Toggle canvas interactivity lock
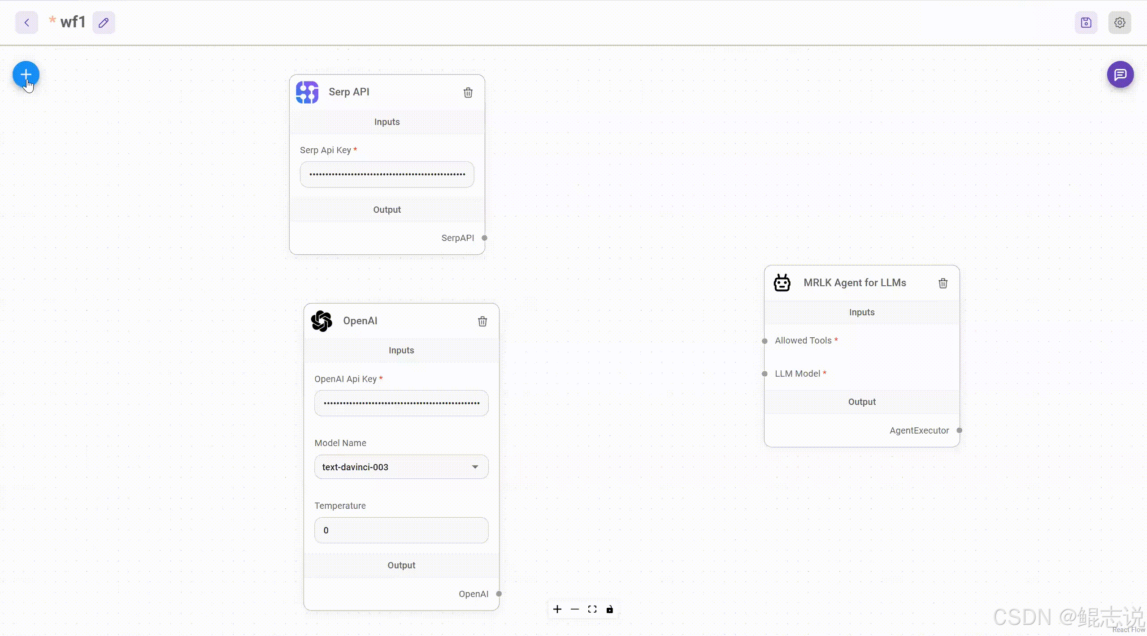This screenshot has height=636, width=1147. [x=609, y=609]
